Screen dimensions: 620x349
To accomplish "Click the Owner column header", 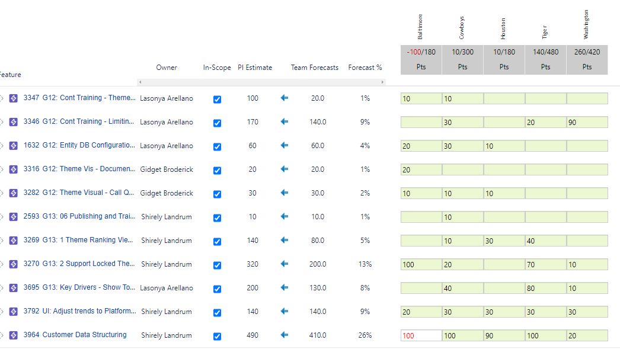I will (x=167, y=68).
